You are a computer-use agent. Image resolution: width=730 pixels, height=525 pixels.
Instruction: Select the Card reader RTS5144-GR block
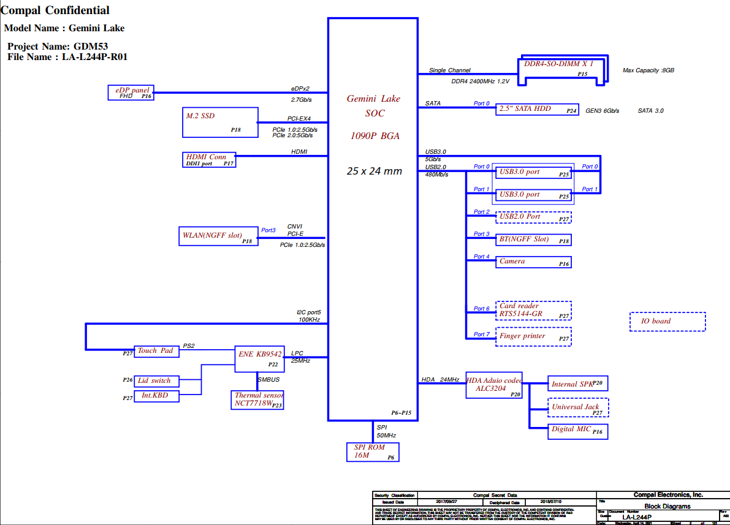533,311
